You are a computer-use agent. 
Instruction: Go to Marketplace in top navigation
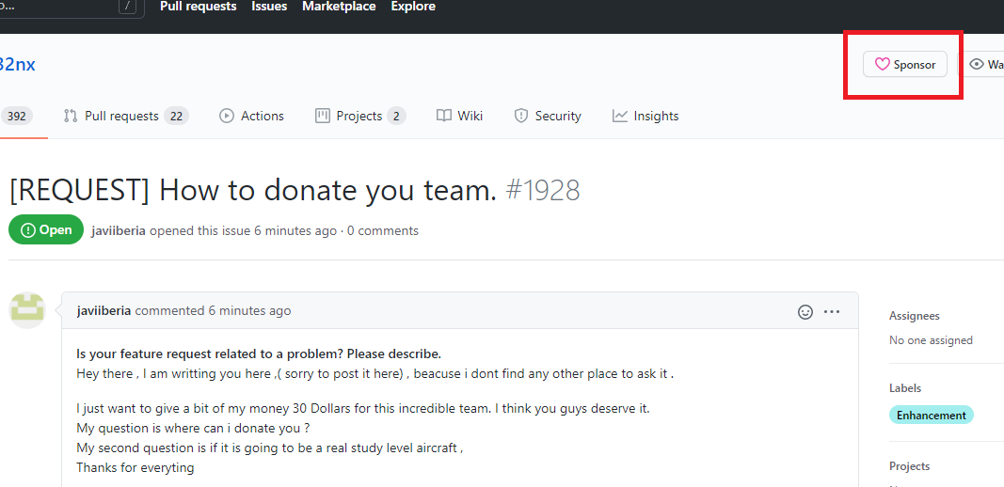point(339,7)
